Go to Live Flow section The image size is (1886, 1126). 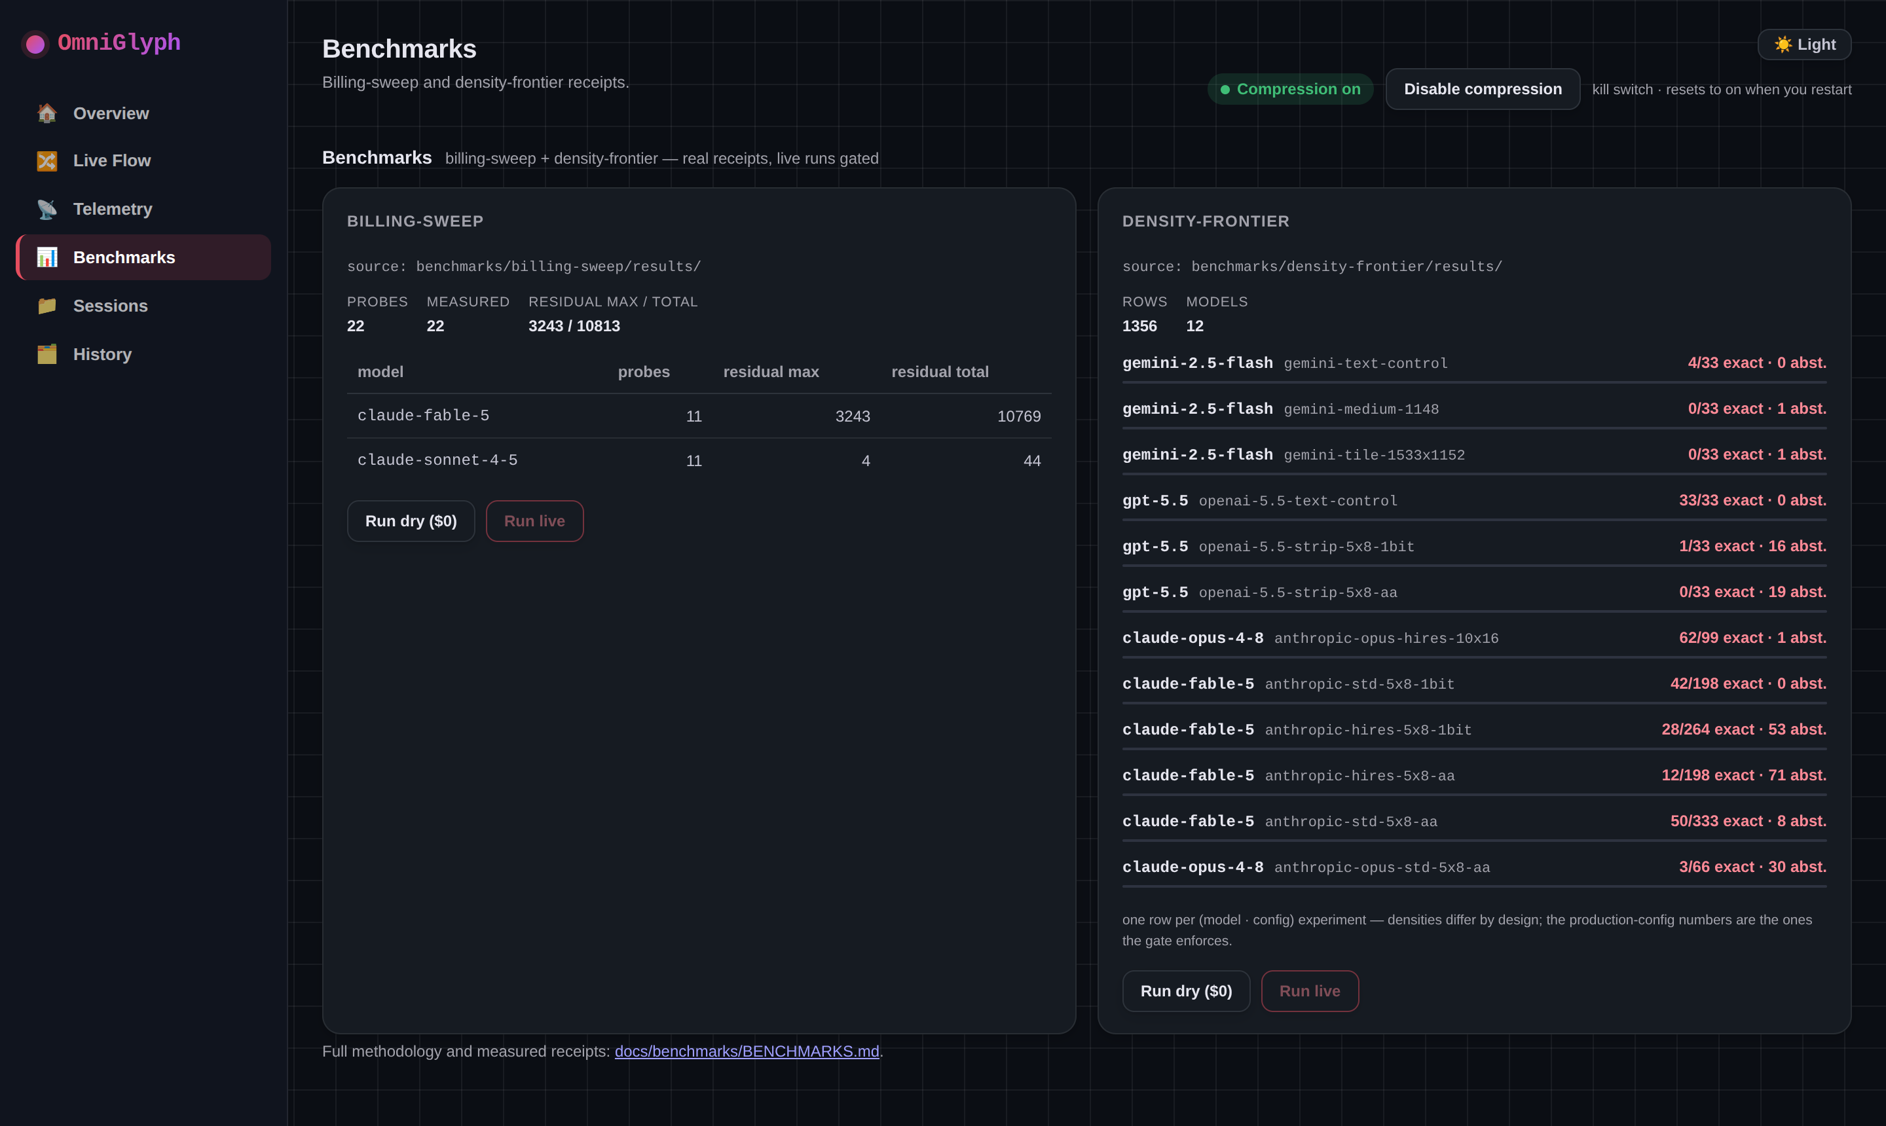tap(143, 161)
